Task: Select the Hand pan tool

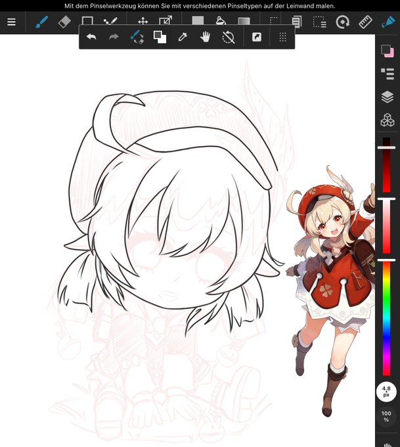Action: pyautogui.click(x=205, y=37)
